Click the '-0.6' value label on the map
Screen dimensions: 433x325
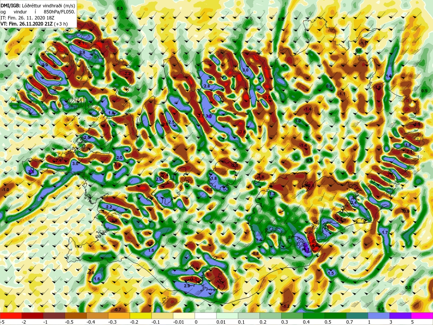pos(91,273)
